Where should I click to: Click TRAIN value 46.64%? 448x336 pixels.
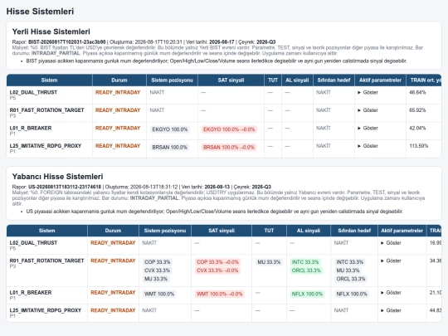[x=417, y=92]
